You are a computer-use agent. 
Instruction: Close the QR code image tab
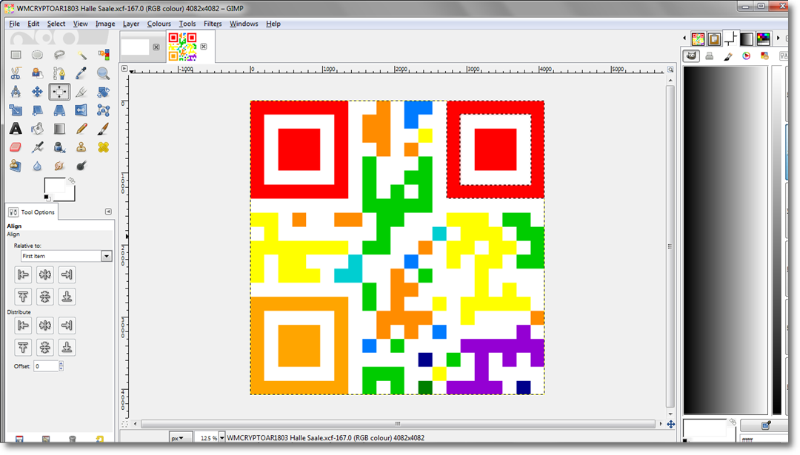point(204,47)
